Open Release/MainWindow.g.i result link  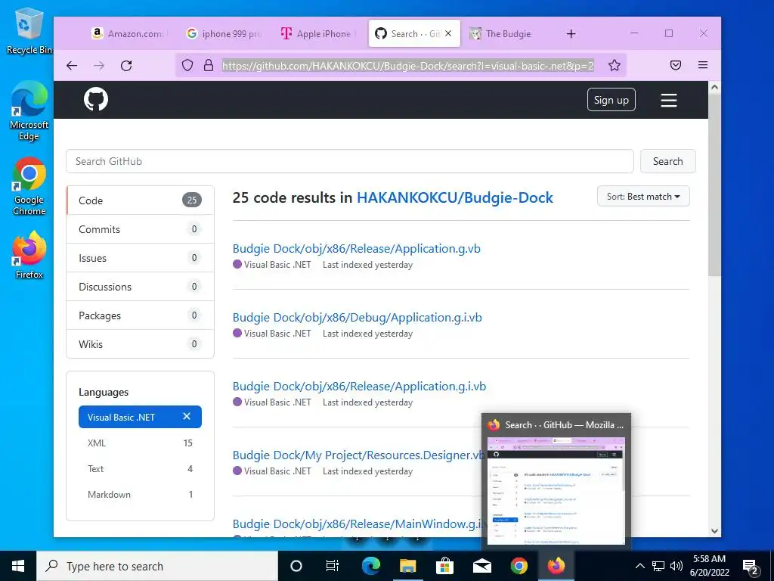(357, 524)
